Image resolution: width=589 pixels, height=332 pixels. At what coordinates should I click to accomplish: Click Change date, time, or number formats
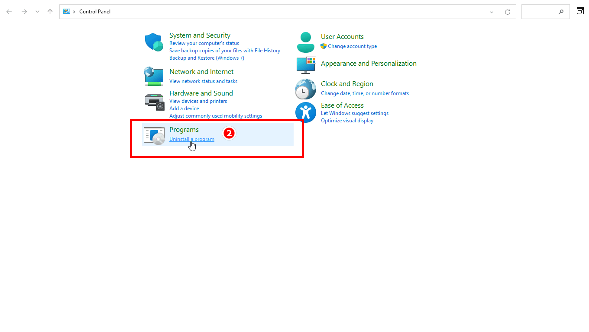(x=365, y=93)
